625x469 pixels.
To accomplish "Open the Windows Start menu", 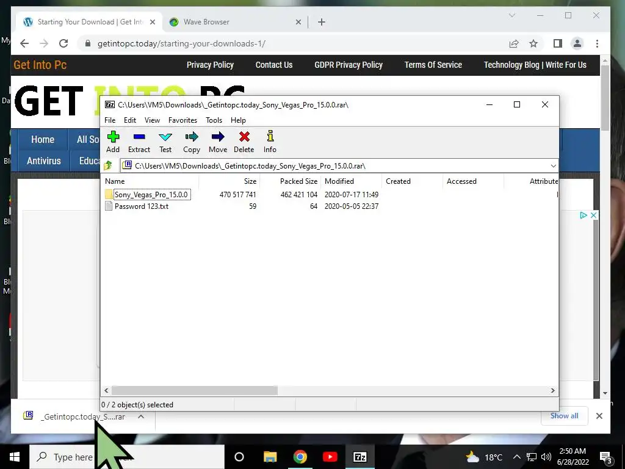I will click(x=15, y=457).
